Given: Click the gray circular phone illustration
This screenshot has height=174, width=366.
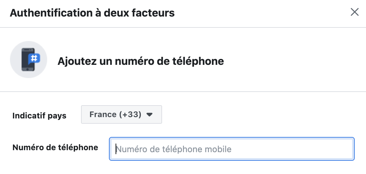Looking at the screenshot, I should pyautogui.click(x=29, y=60).
